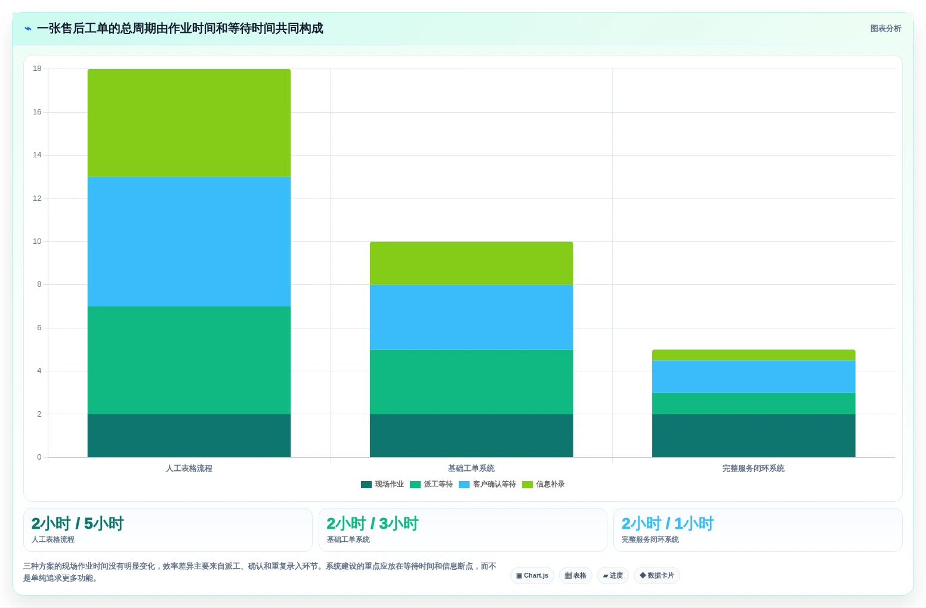Toggle the 客户确认等待 legend item
The height and width of the screenshot is (608, 926).
(487, 484)
